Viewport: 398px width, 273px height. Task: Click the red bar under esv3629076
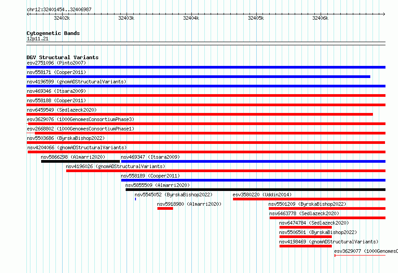207,124
